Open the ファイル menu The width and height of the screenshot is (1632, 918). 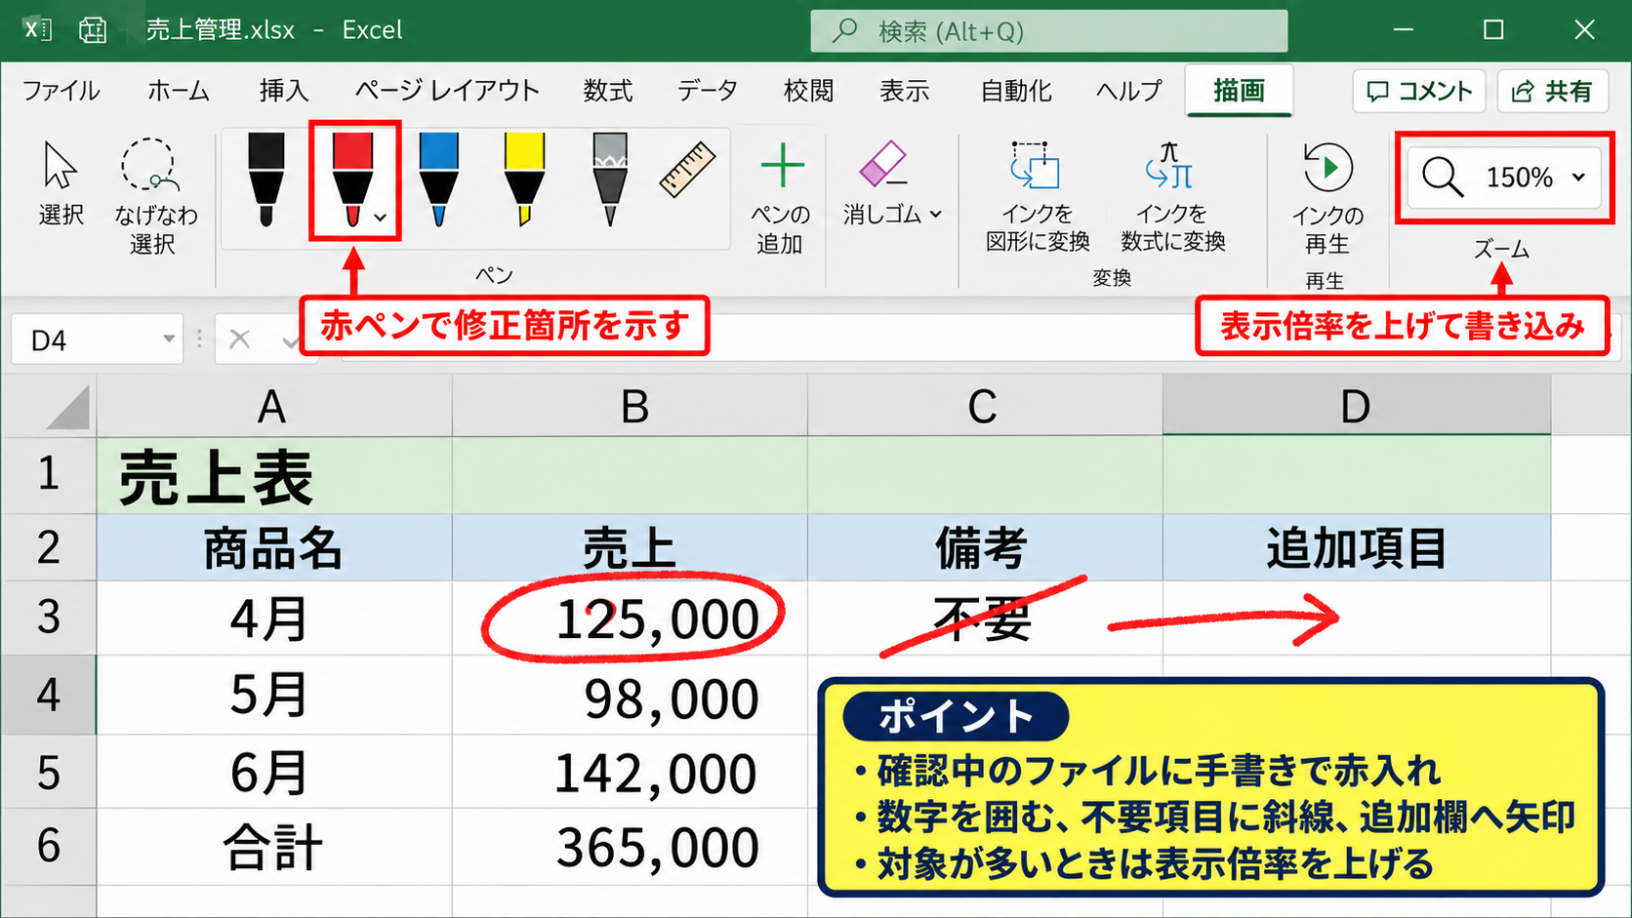click(x=61, y=91)
